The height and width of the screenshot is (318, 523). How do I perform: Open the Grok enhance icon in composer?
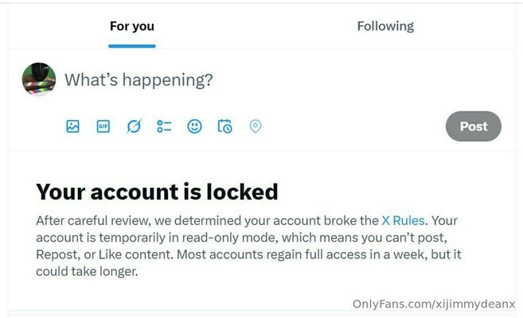pos(134,126)
